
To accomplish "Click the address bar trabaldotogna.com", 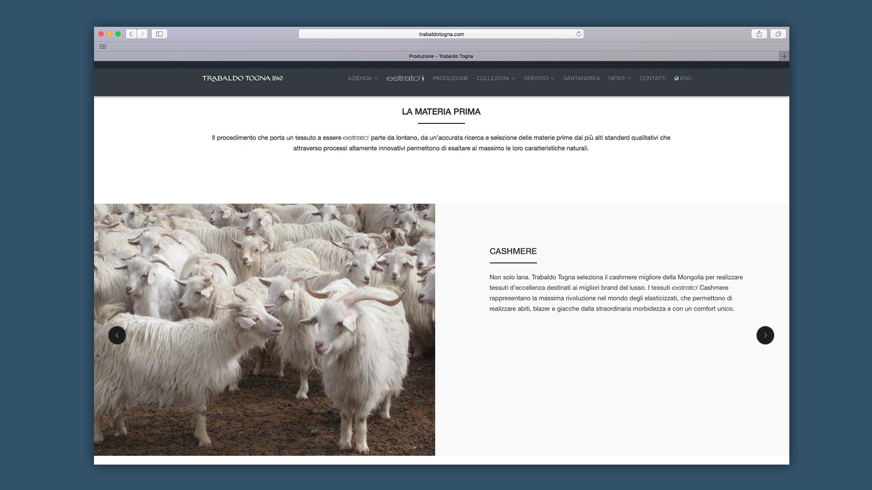I will (x=441, y=34).
